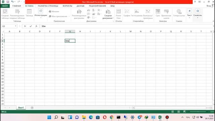Select column M header

tap(130, 31)
